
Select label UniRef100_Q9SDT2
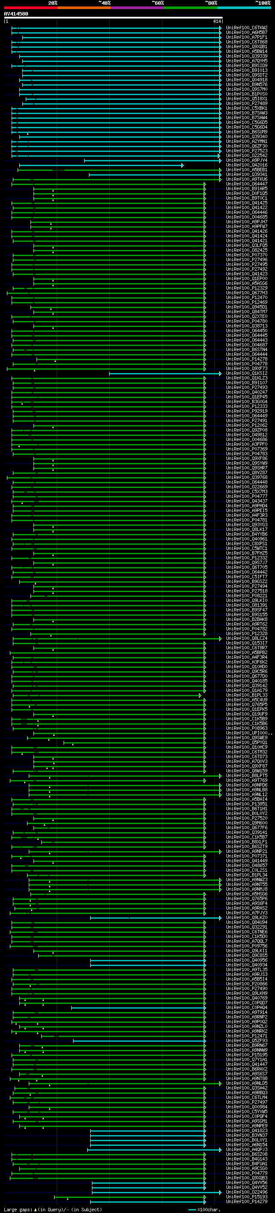click(x=247, y=75)
